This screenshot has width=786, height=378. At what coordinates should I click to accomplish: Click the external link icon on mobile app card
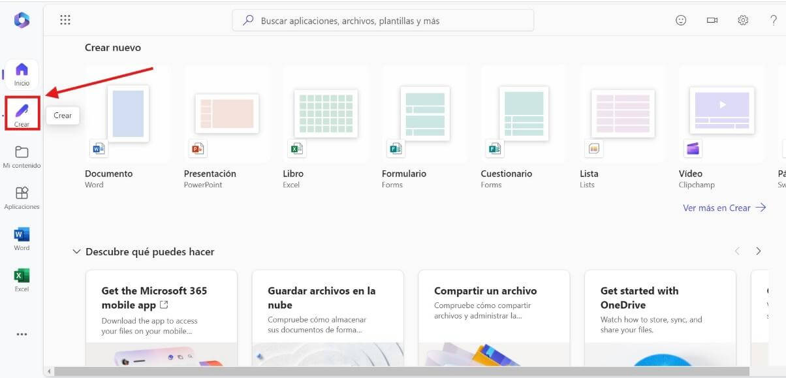pos(164,305)
